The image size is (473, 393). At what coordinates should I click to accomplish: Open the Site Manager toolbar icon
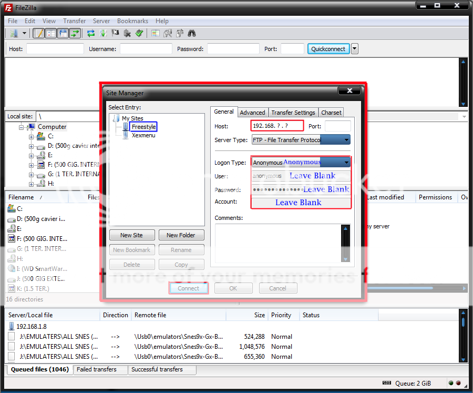[14, 33]
